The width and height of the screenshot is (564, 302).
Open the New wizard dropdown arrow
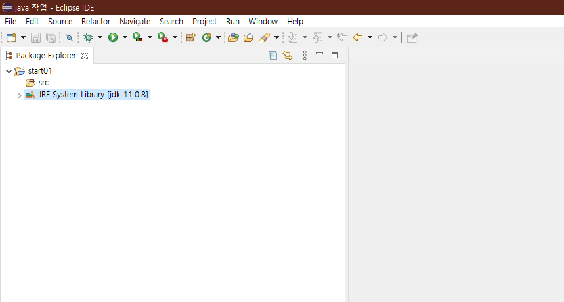coord(24,37)
